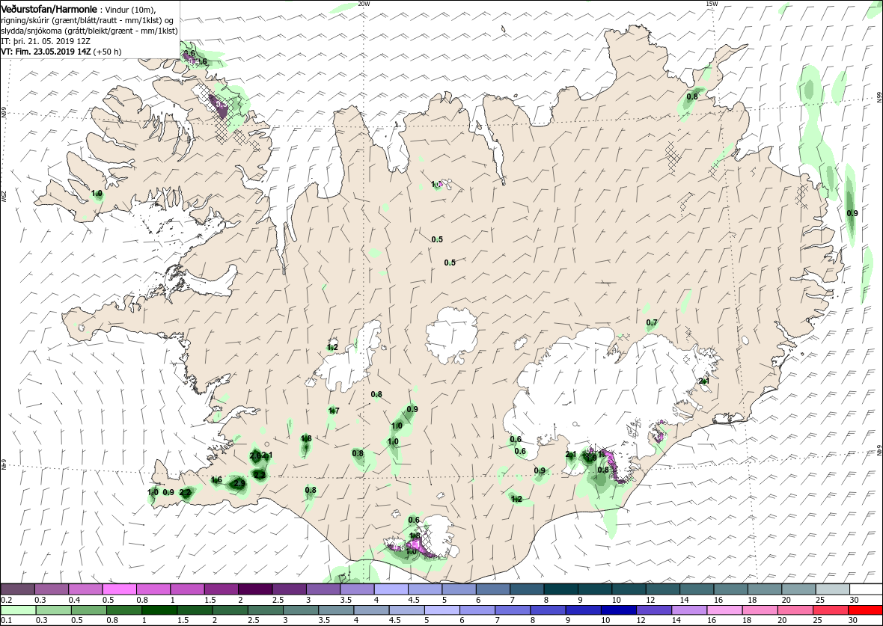The image size is (883, 626).
Task: Click the 0.1 label in the rain legend
Action: pyautogui.click(x=7, y=620)
